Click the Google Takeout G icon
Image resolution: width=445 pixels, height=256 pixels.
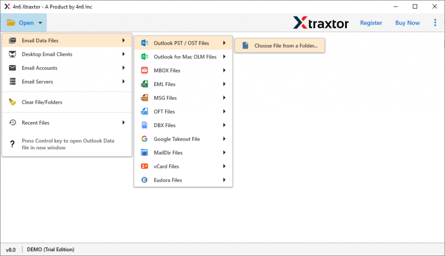(x=144, y=139)
